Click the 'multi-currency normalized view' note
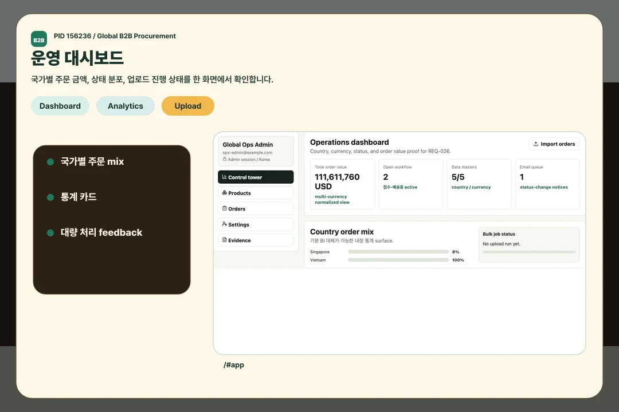 332,200
